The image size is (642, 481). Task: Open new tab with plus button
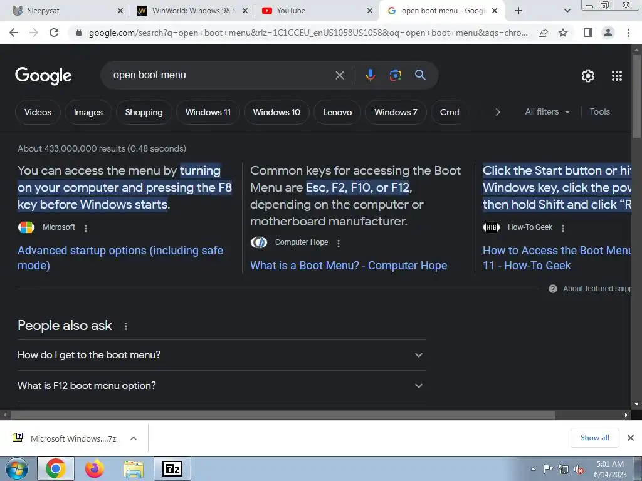(518, 11)
